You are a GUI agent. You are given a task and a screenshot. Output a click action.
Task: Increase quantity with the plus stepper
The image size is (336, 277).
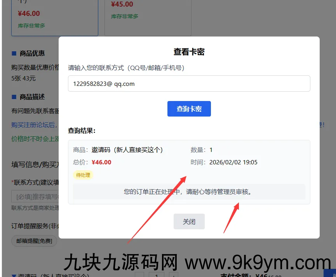point(174,275)
